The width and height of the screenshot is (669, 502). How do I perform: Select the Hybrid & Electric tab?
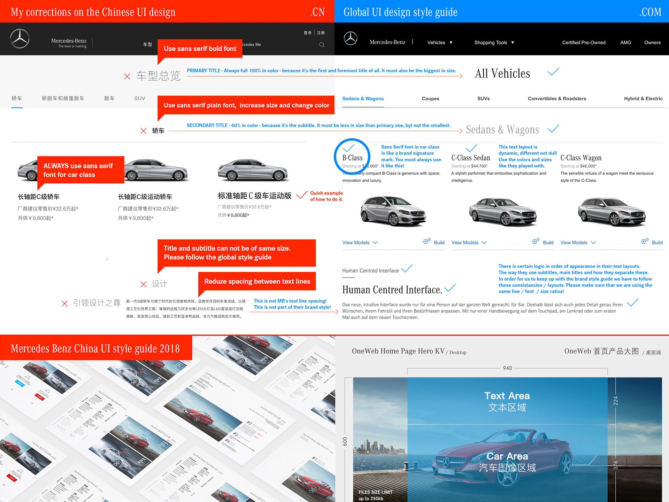(x=643, y=99)
